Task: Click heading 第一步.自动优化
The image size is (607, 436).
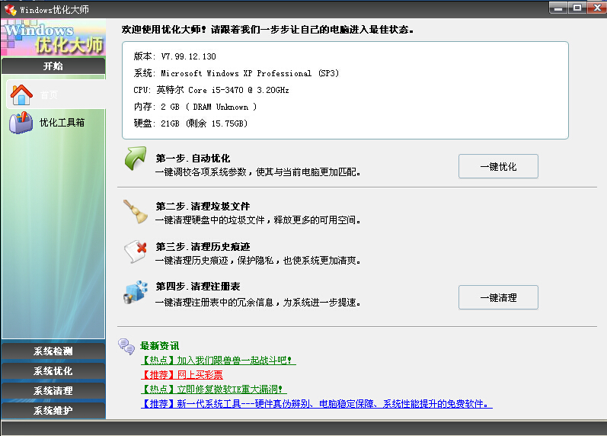Action: tap(193, 158)
